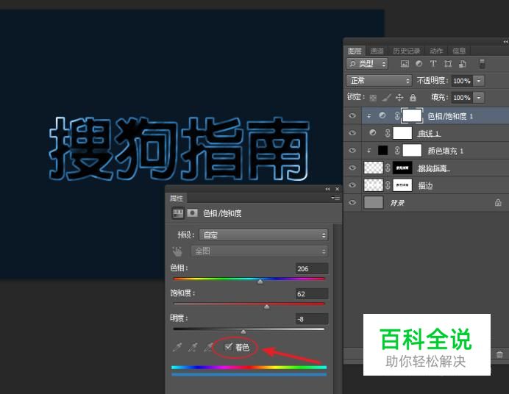The width and height of the screenshot is (509, 394).
Task: Hide the 描边 layer
Action: [352, 185]
